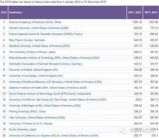Sort by the WFC 2015 column header

151,12
